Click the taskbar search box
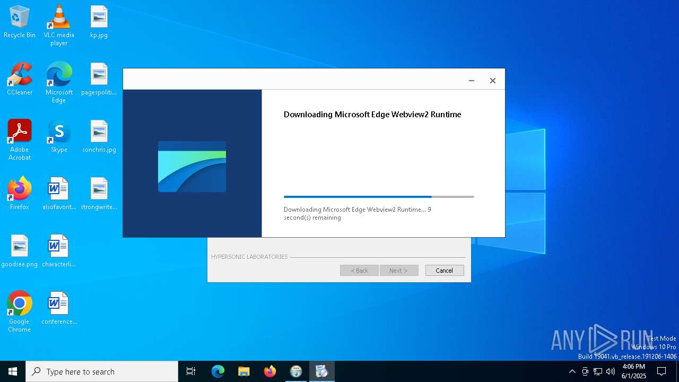Image resolution: width=679 pixels, height=382 pixels. pos(102,371)
